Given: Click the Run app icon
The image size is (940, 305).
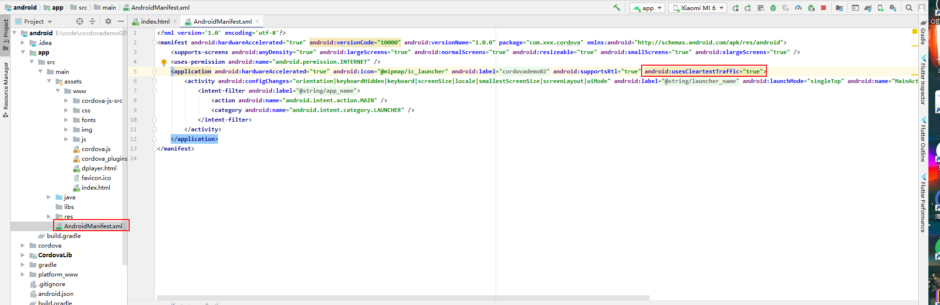Looking at the screenshot, I should pyautogui.click(x=735, y=8).
